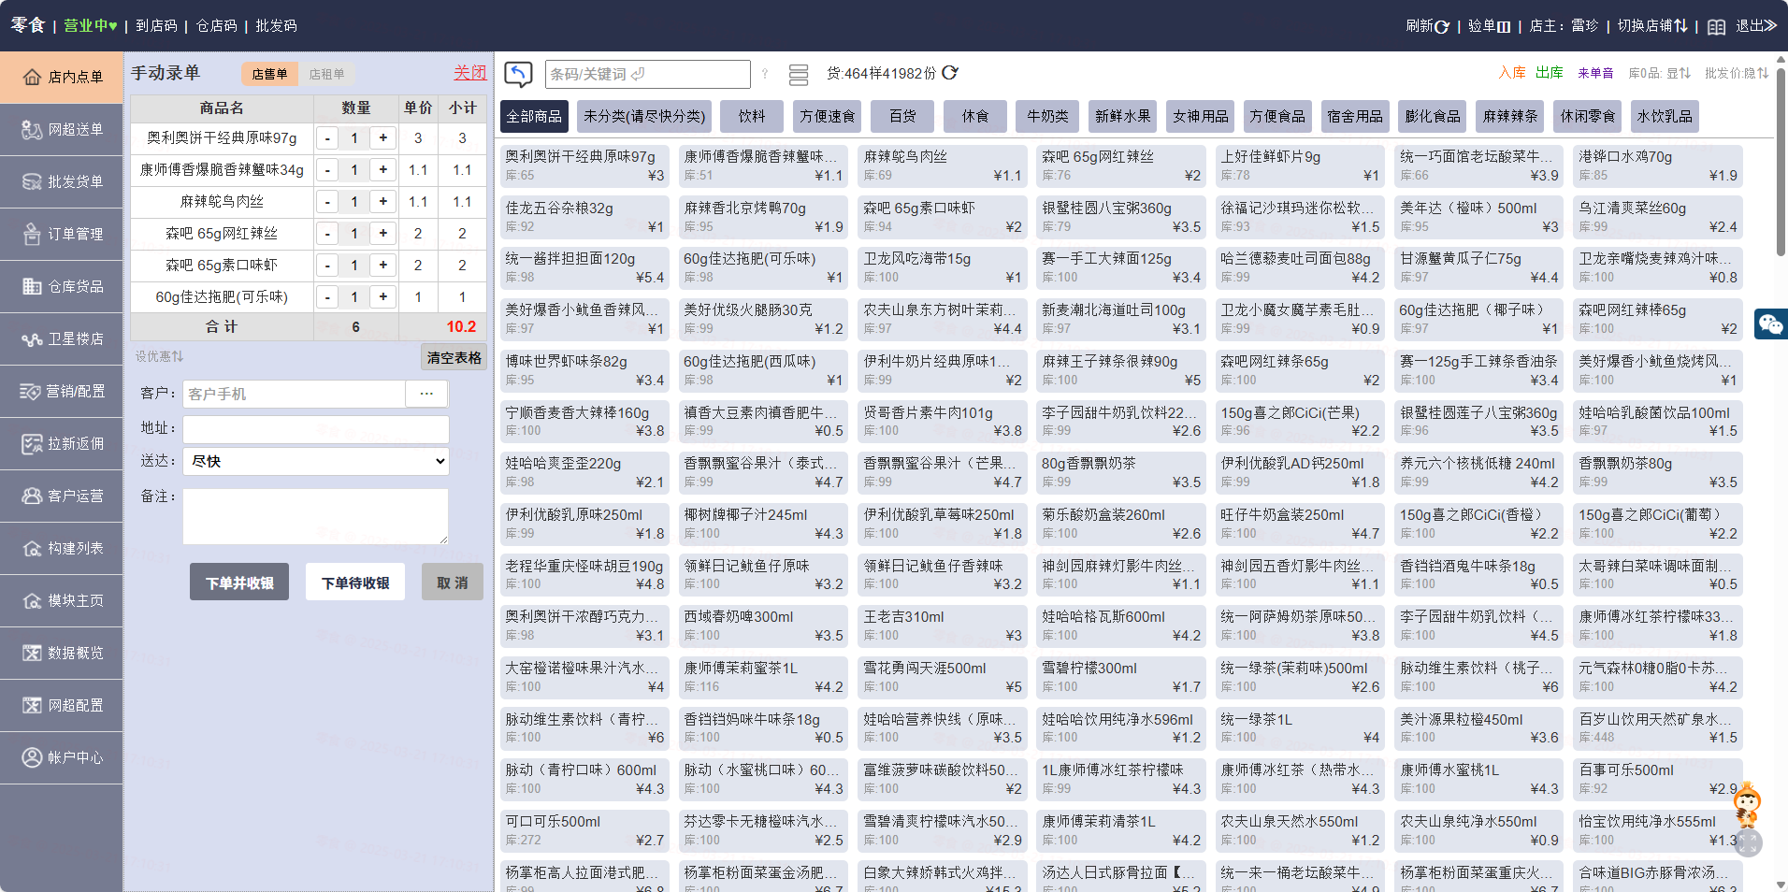Add 百事可乐500ml product card
This screenshot has height=892, width=1788.
click(x=1657, y=779)
